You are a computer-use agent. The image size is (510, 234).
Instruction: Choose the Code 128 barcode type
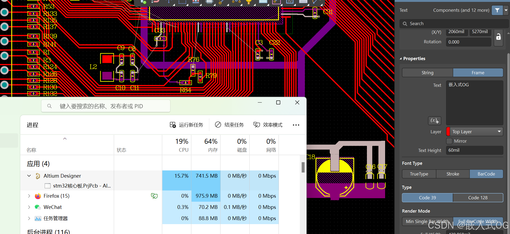478,198
